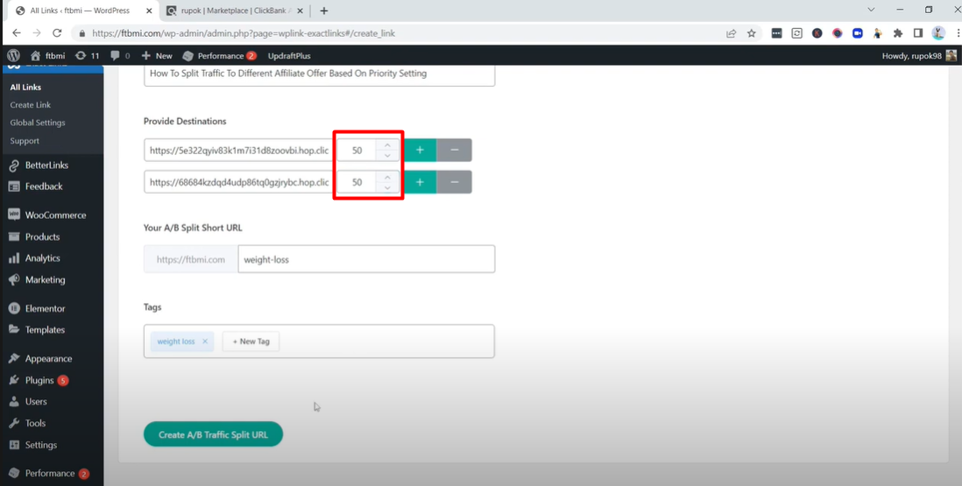Image resolution: width=962 pixels, height=486 pixels.
Task: Open the Chrome profile avatar
Action: tap(938, 33)
